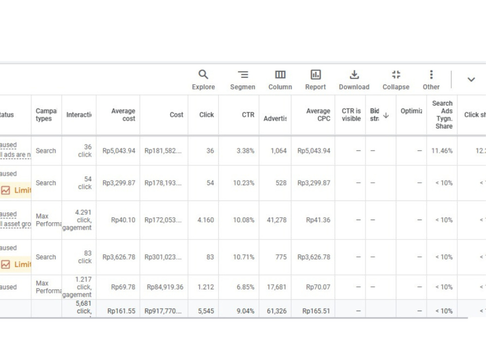Click the total average CPC Rp165.51
Image resolution: width=486 pixels, height=364 pixels.
(316, 311)
